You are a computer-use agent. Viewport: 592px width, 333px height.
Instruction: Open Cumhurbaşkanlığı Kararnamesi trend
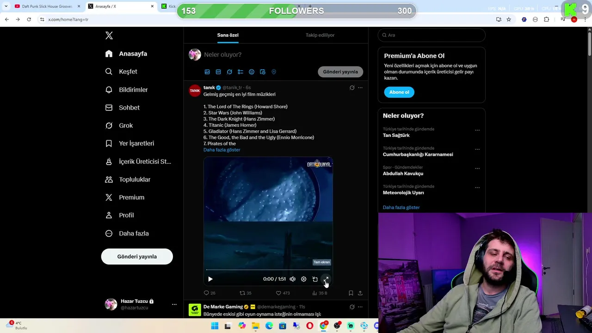pyautogui.click(x=418, y=154)
